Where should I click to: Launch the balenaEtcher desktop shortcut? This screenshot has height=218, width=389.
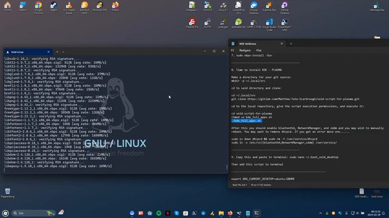[238, 23]
